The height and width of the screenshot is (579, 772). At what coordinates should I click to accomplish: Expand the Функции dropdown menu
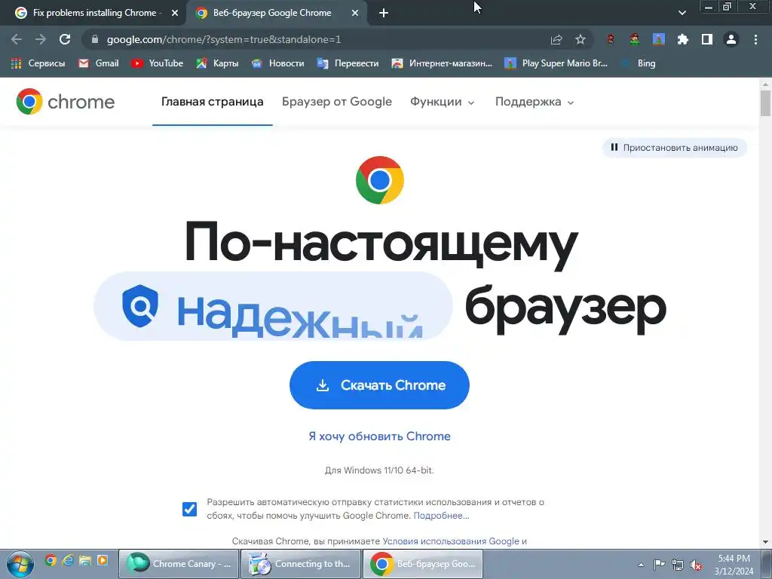click(x=442, y=102)
